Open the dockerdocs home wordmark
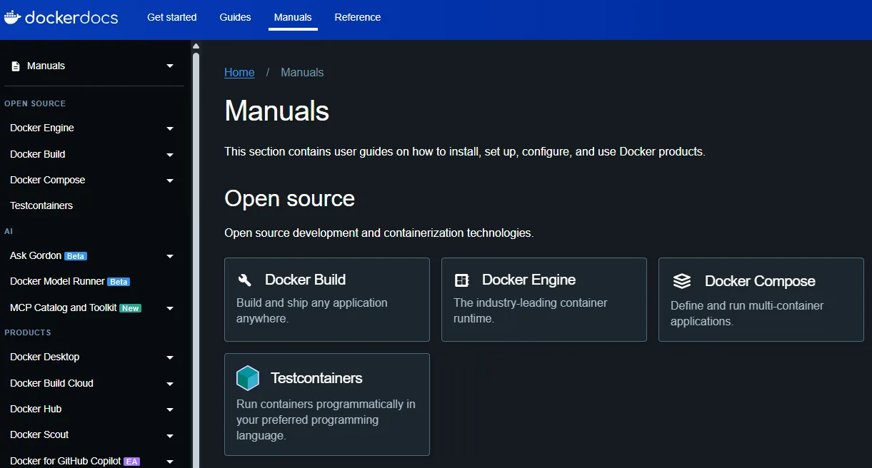Image resolution: width=872 pixels, height=468 pixels. (71, 17)
